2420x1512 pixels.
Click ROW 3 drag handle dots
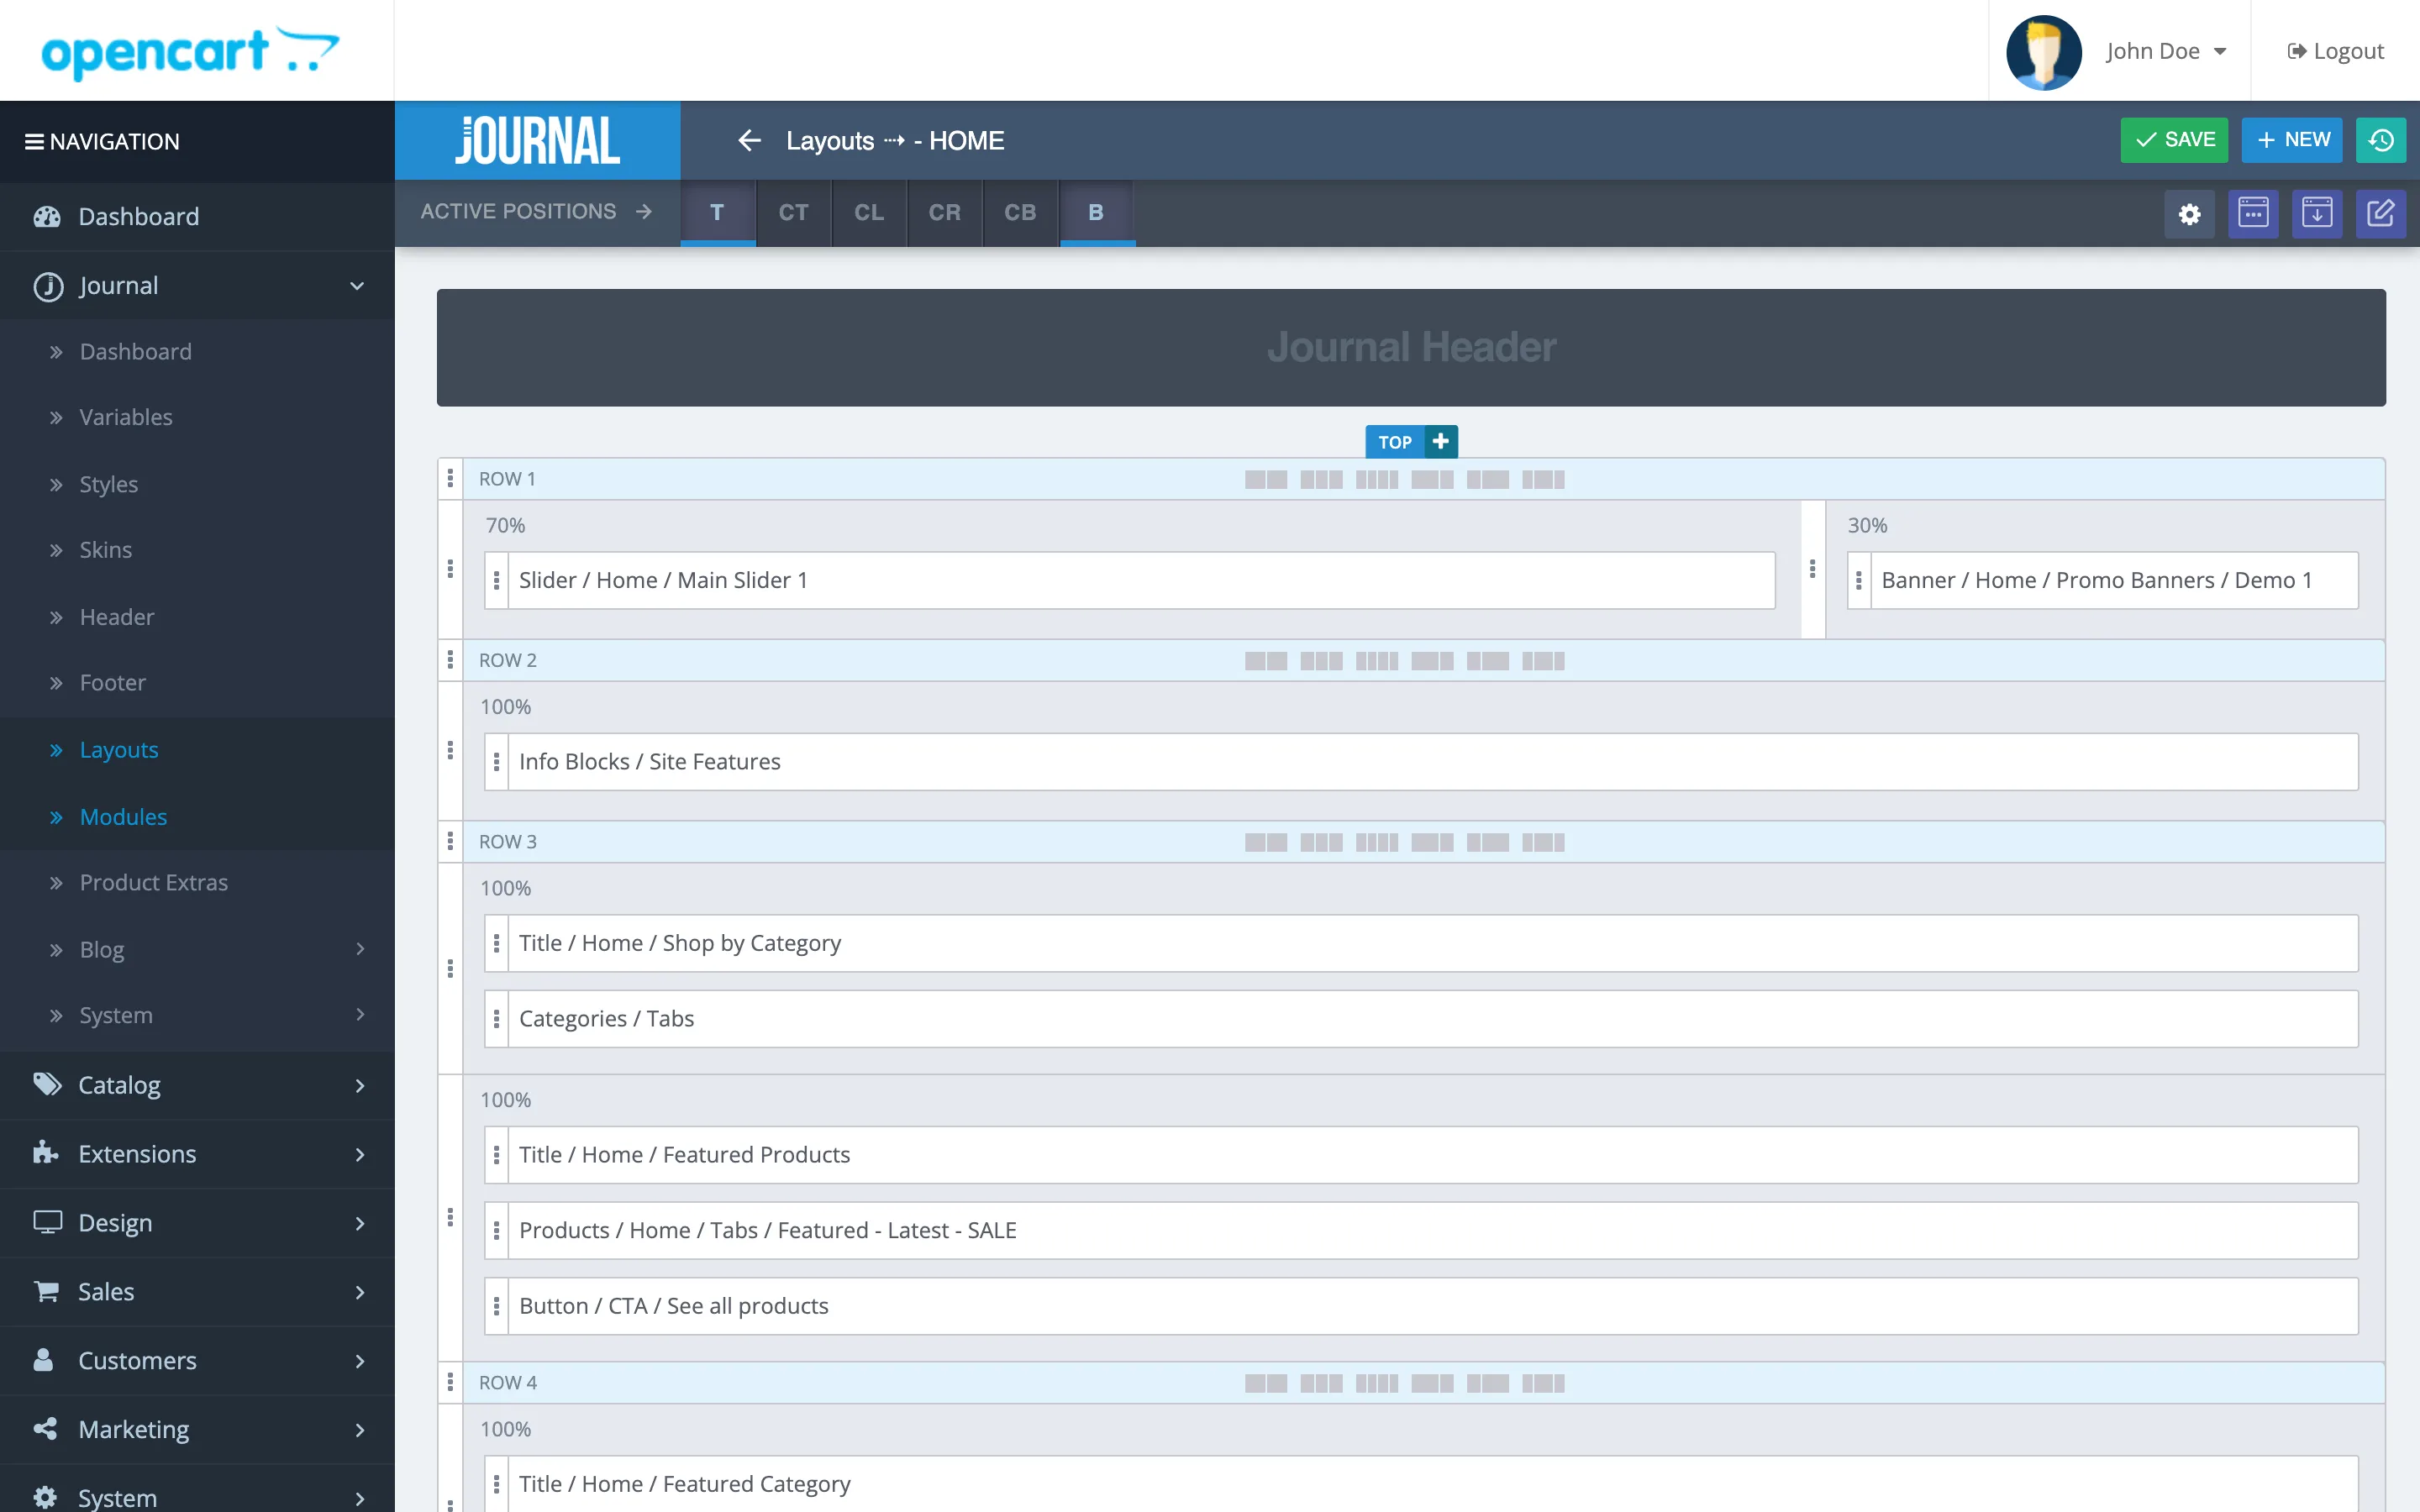(x=450, y=842)
